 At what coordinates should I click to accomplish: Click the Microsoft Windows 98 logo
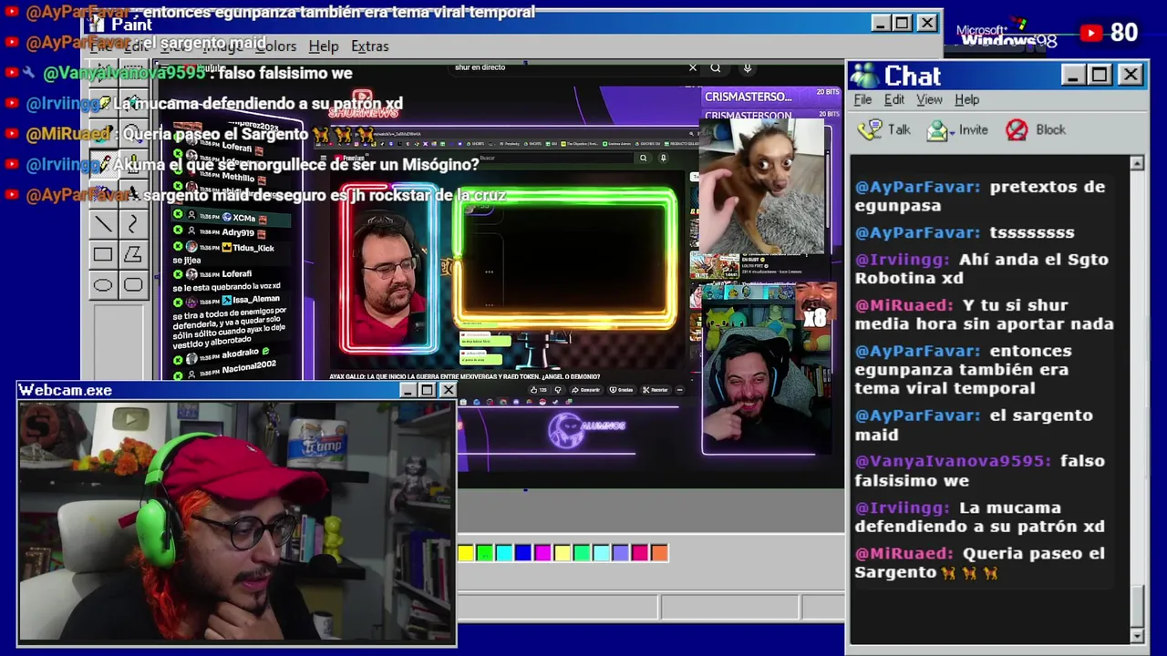(x=1007, y=35)
